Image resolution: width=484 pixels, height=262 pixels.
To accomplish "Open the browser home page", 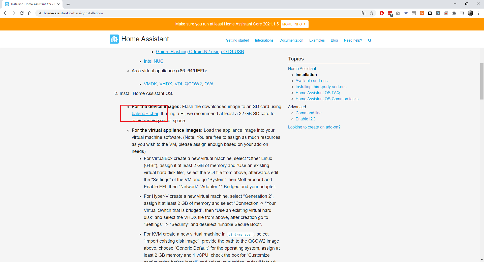I will pyautogui.click(x=30, y=13).
